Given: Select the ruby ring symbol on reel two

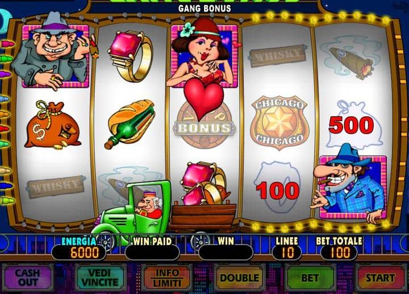Looking at the screenshot, I should (131, 56).
